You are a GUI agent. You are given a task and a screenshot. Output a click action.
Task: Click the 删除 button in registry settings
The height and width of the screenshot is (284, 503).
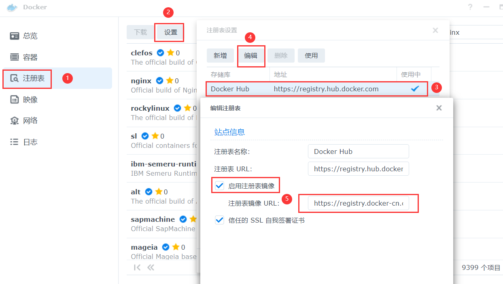click(281, 56)
